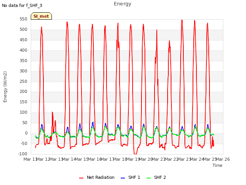Click the Energy (W/m2) y-axis label
Image resolution: width=246 pixels, height=185 pixels.
tap(5, 87)
